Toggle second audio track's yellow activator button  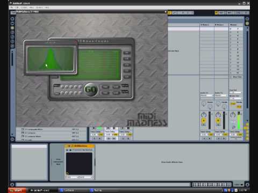[218, 121]
